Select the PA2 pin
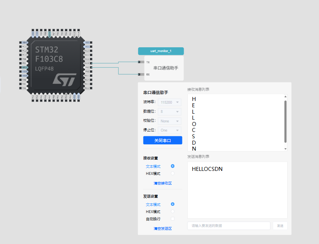The image size is (319, 244). 23,88
